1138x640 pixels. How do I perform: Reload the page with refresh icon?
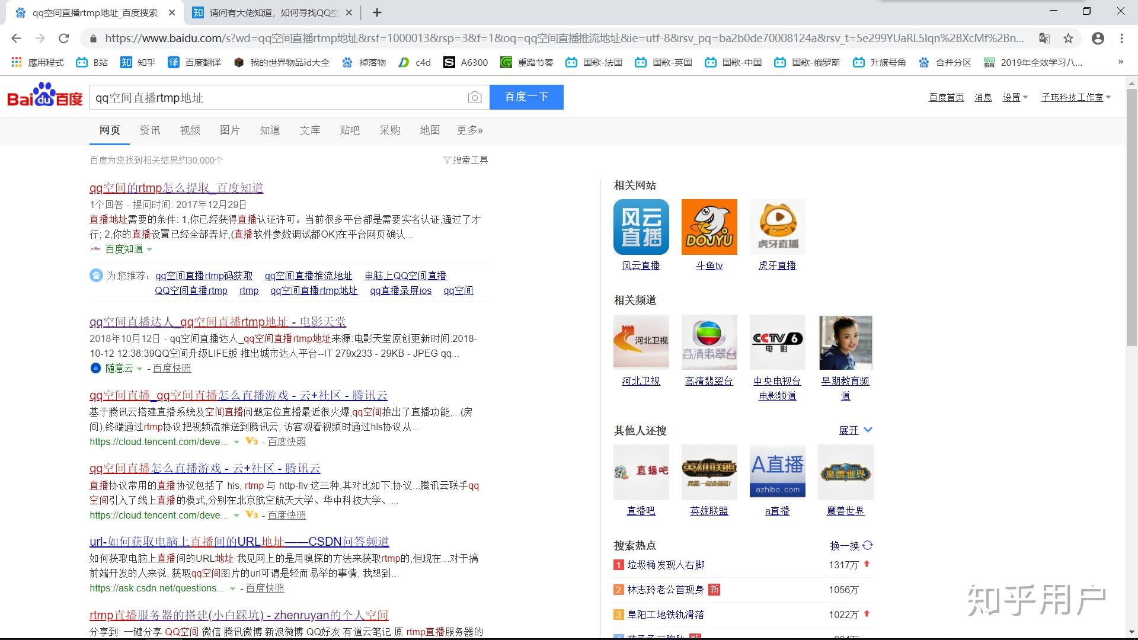click(x=64, y=38)
